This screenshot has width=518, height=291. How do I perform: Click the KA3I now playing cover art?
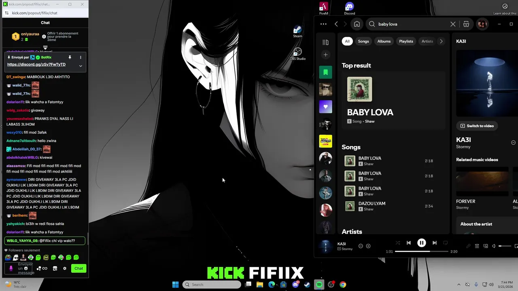[x=325, y=246]
